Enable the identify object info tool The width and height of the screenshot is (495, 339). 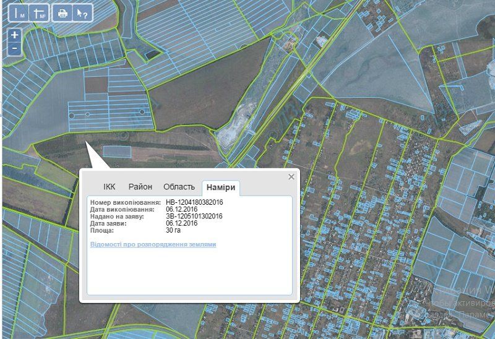point(81,12)
